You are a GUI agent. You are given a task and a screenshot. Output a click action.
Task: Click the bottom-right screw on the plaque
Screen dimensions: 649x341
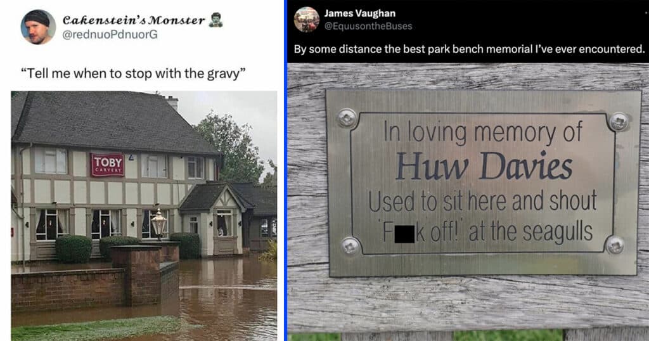615,245
